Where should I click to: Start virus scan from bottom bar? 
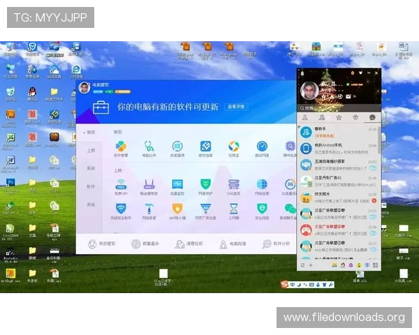pos(145,244)
